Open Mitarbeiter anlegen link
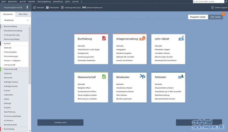The width and height of the screenshot is (228, 132). (x=162, y=49)
